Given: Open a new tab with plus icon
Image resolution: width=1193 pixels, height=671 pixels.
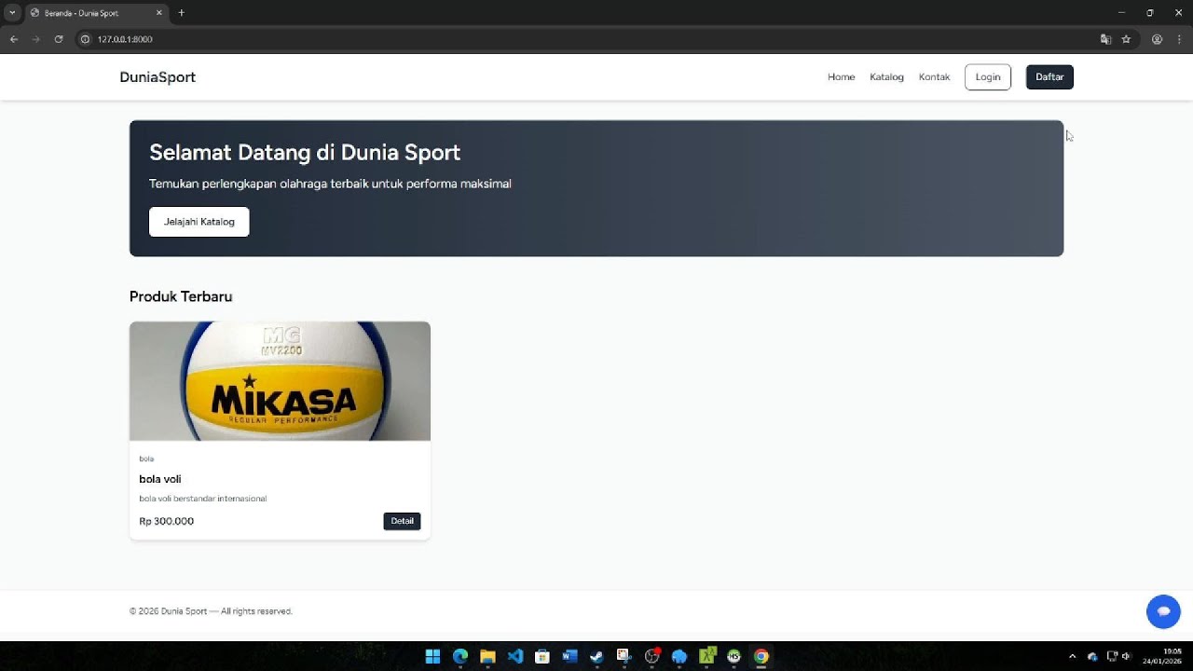Looking at the screenshot, I should coord(182,13).
